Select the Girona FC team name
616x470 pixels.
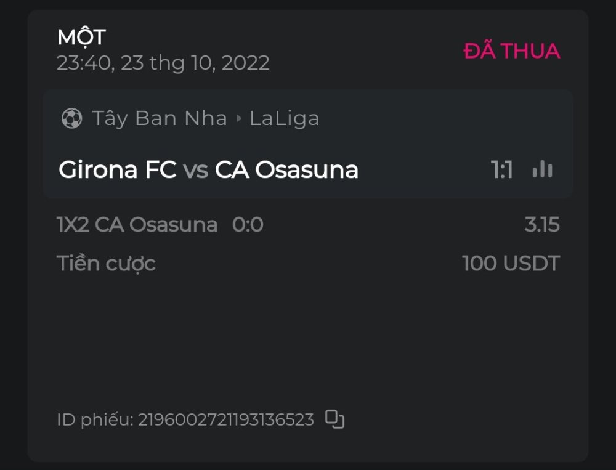[117, 169]
